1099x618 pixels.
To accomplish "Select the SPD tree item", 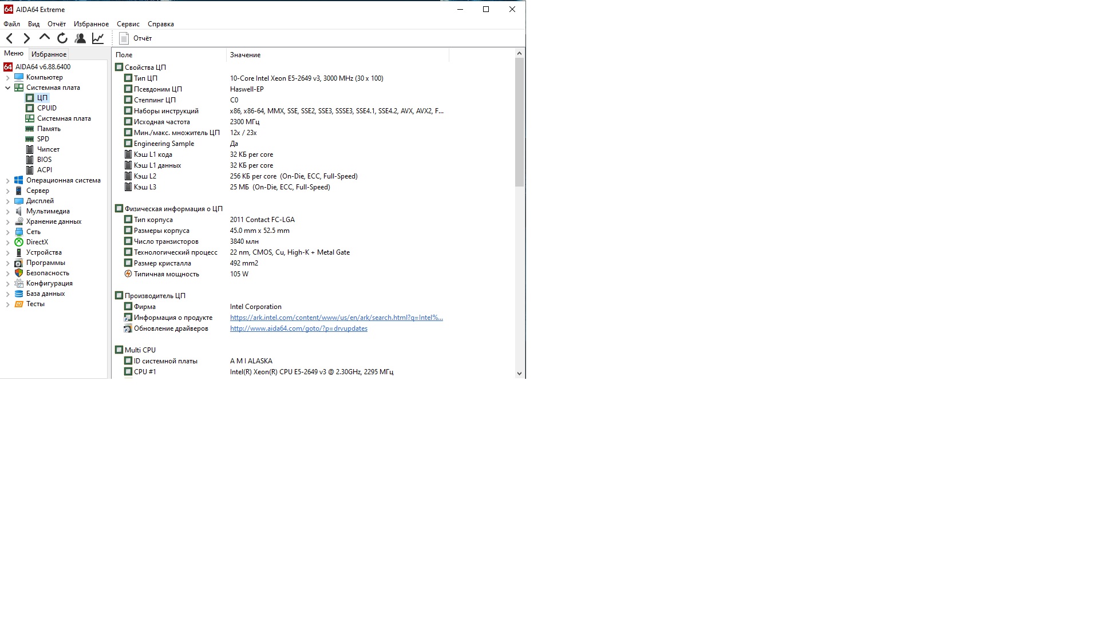I will 43,139.
